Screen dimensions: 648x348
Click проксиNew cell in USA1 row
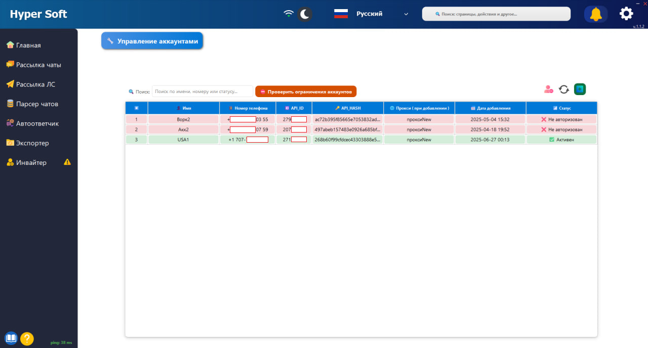(419, 140)
